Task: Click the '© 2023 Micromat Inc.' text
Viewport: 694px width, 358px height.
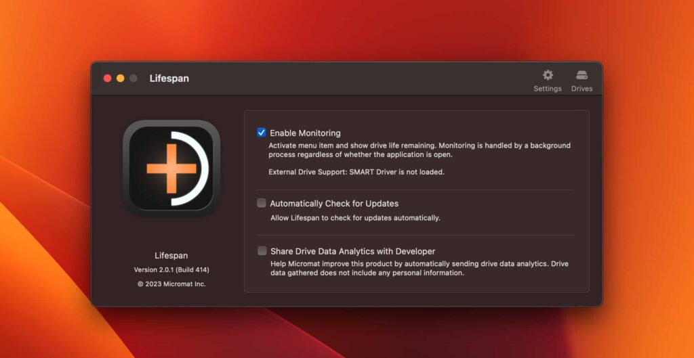Action: click(171, 284)
